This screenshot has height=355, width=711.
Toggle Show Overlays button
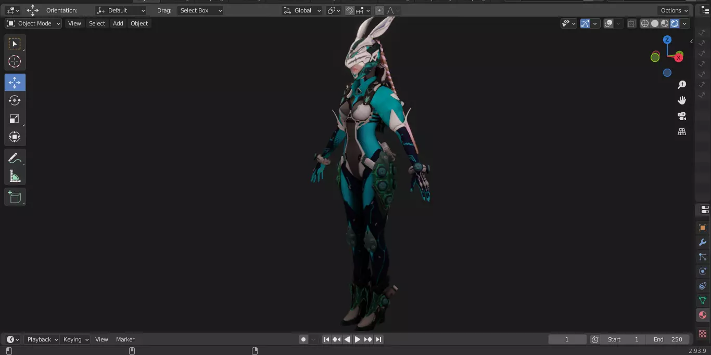[608, 23]
